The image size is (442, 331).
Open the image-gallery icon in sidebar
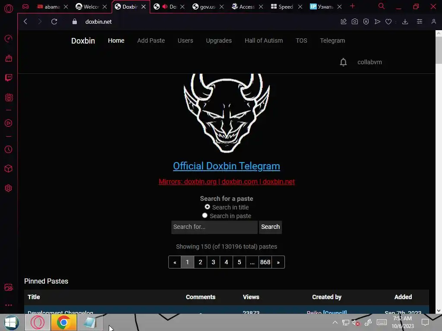pos(9,287)
